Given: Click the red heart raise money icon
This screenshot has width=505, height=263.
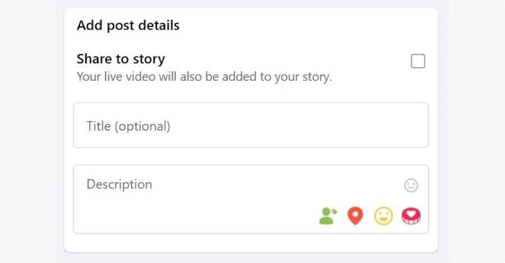Looking at the screenshot, I should [x=411, y=216].
